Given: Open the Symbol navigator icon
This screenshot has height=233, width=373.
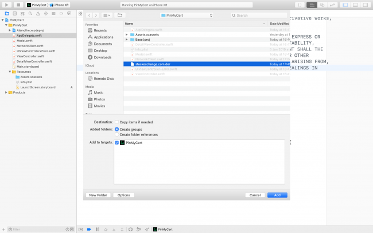Looking at the screenshot, I should point(22,14).
